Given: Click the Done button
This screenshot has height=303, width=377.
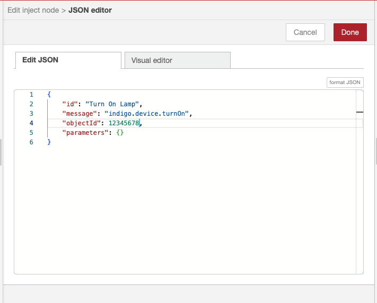Looking at the screenshot, I should (x=350, y=32).
